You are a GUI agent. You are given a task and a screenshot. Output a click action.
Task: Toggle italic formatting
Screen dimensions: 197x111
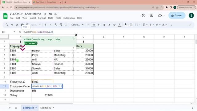[x=109, y=25]
